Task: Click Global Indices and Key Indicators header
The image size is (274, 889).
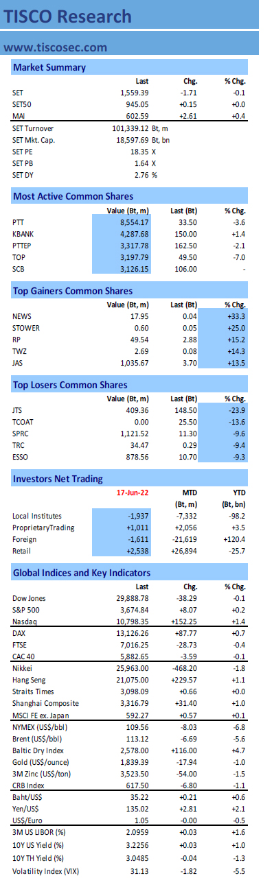Action: [82, 572]
